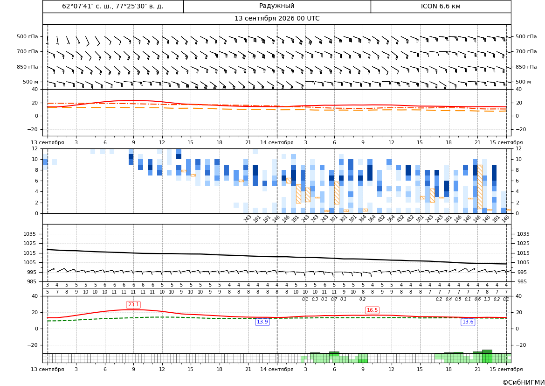This screenshot has width=545, height=386.
Task: Click the 1.3 precipitation amount value
Action: [487, 299]
